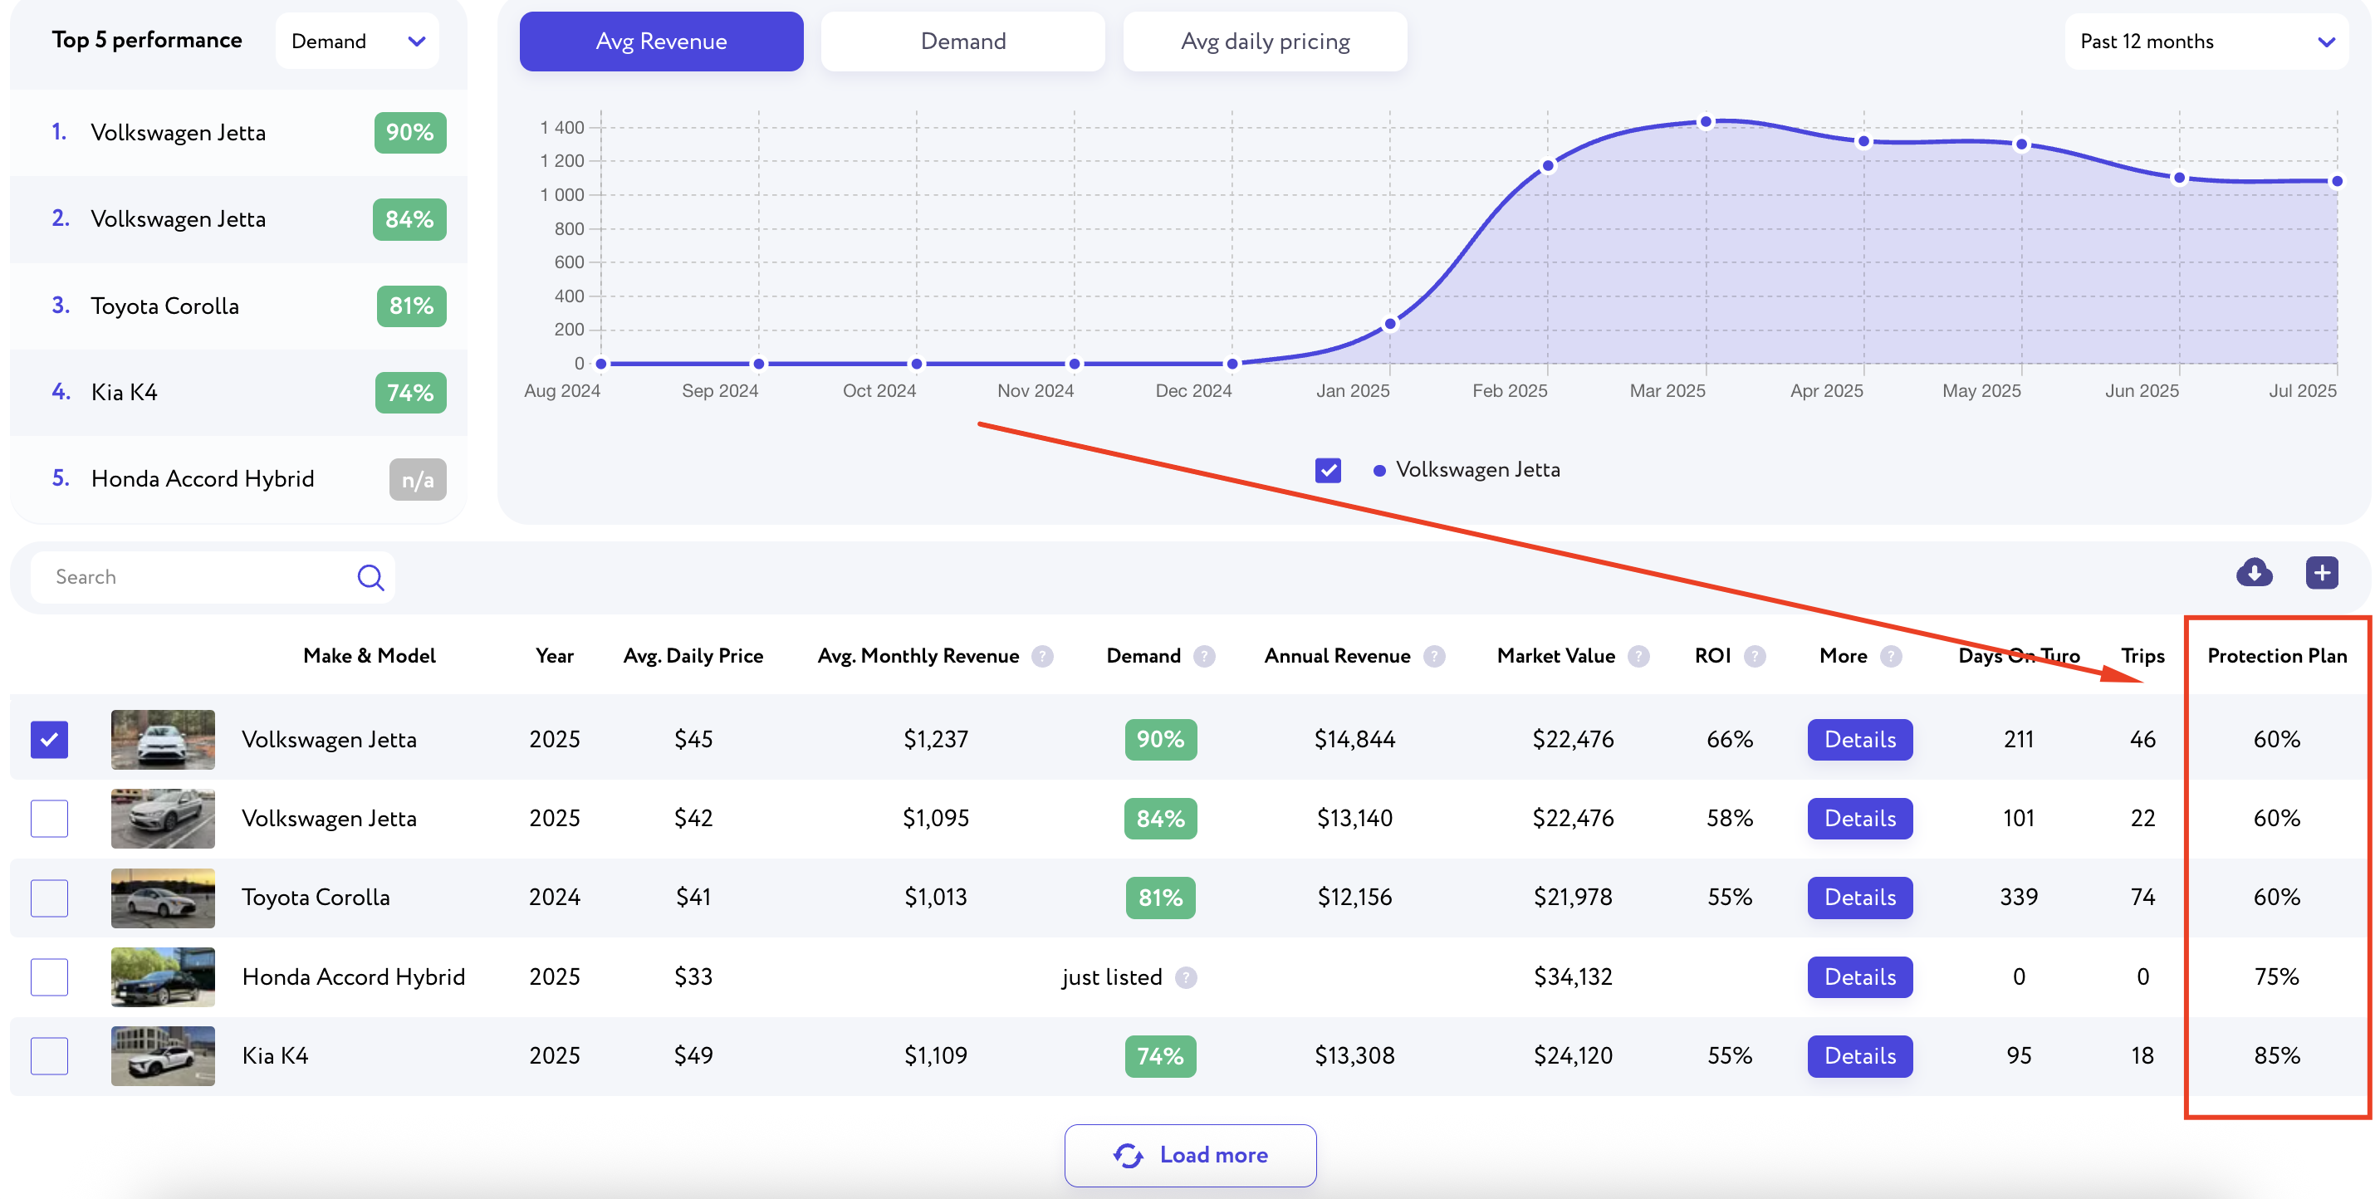Click the search magnifier icon
Viewport: 2375px width, 1199px height.
pyautogui.click(x=370, y=577)
